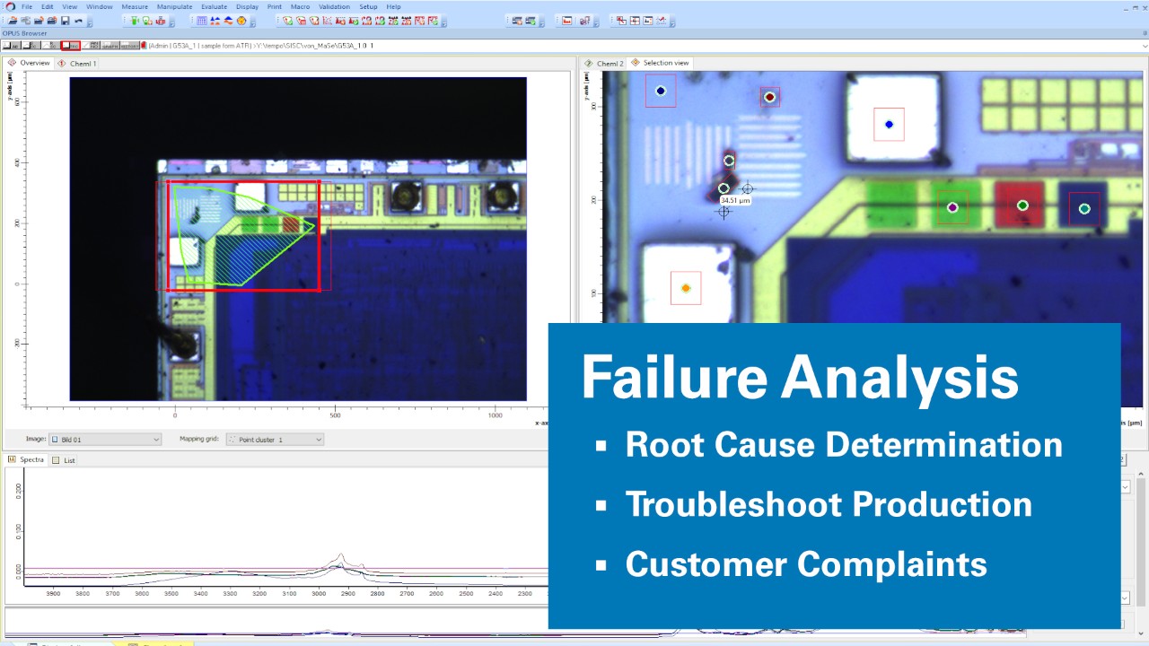Select the dark red measurement point marker

tap(769, 97)
